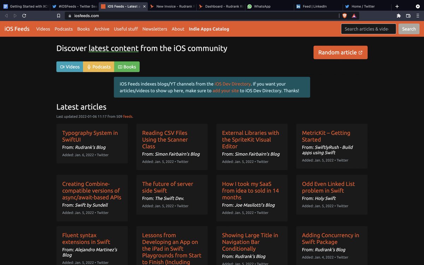The image size is (424, 265).
Task: Click the green Books filter button
Action: (x=127, y=67)
